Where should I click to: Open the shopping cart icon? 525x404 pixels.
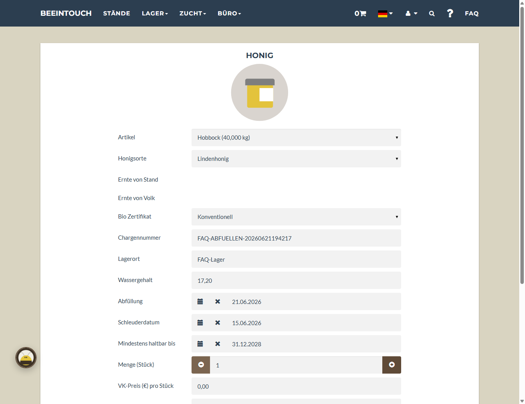point(360,13)
